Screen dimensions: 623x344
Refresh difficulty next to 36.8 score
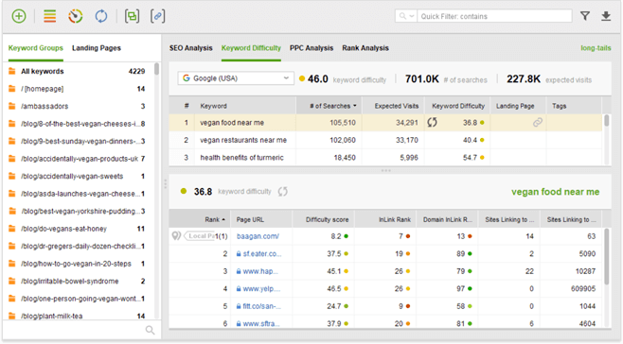(282, 192)
